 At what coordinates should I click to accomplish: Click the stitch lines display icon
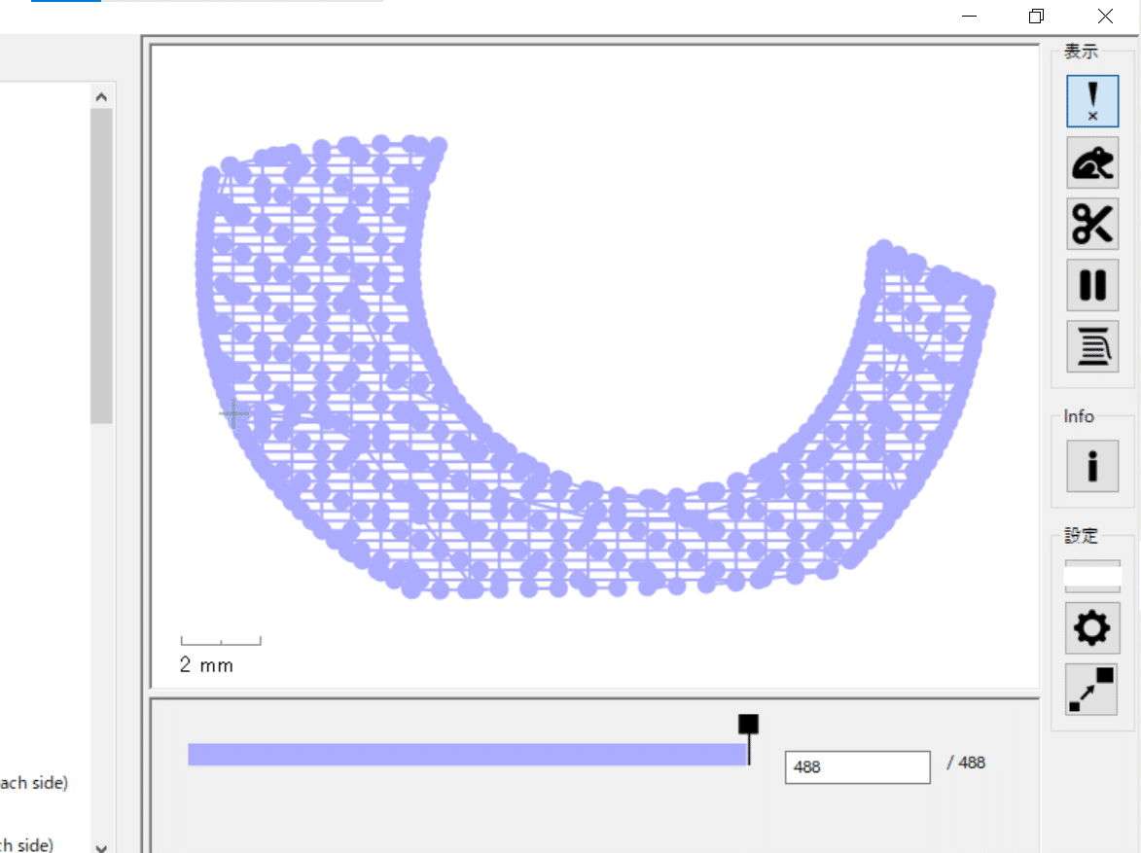(x=1092, y=345)
